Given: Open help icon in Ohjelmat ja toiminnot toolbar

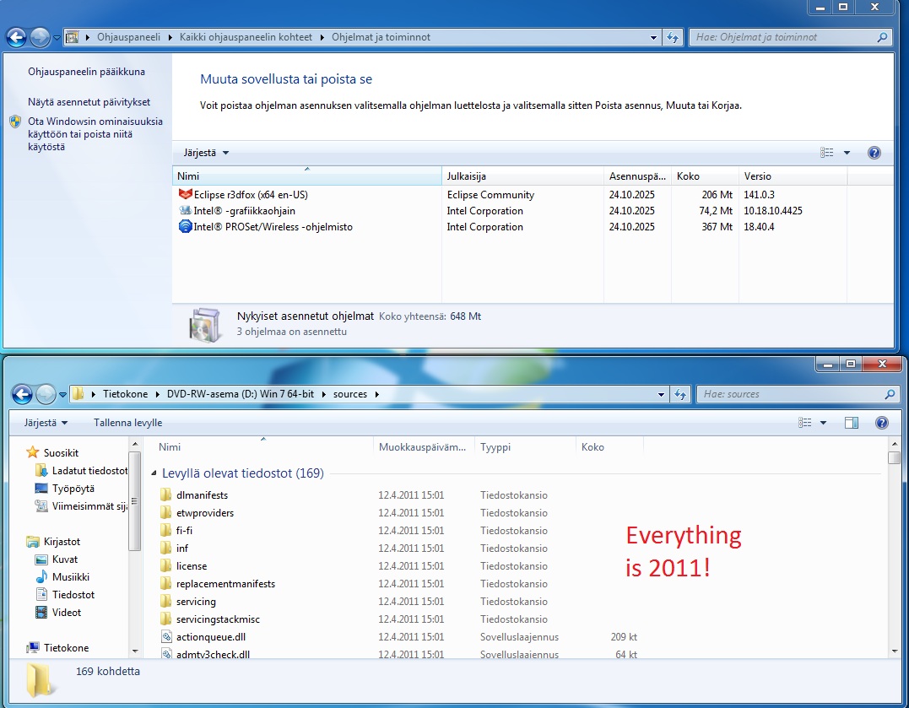Looking at the screenshot, I should 874,153.
